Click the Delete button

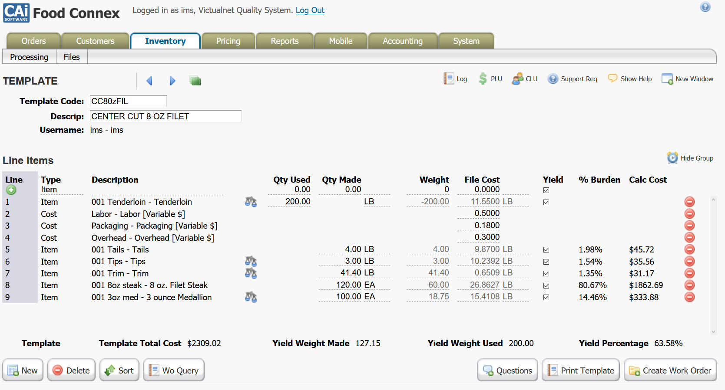pyautogui.click(x=71, y=370)
